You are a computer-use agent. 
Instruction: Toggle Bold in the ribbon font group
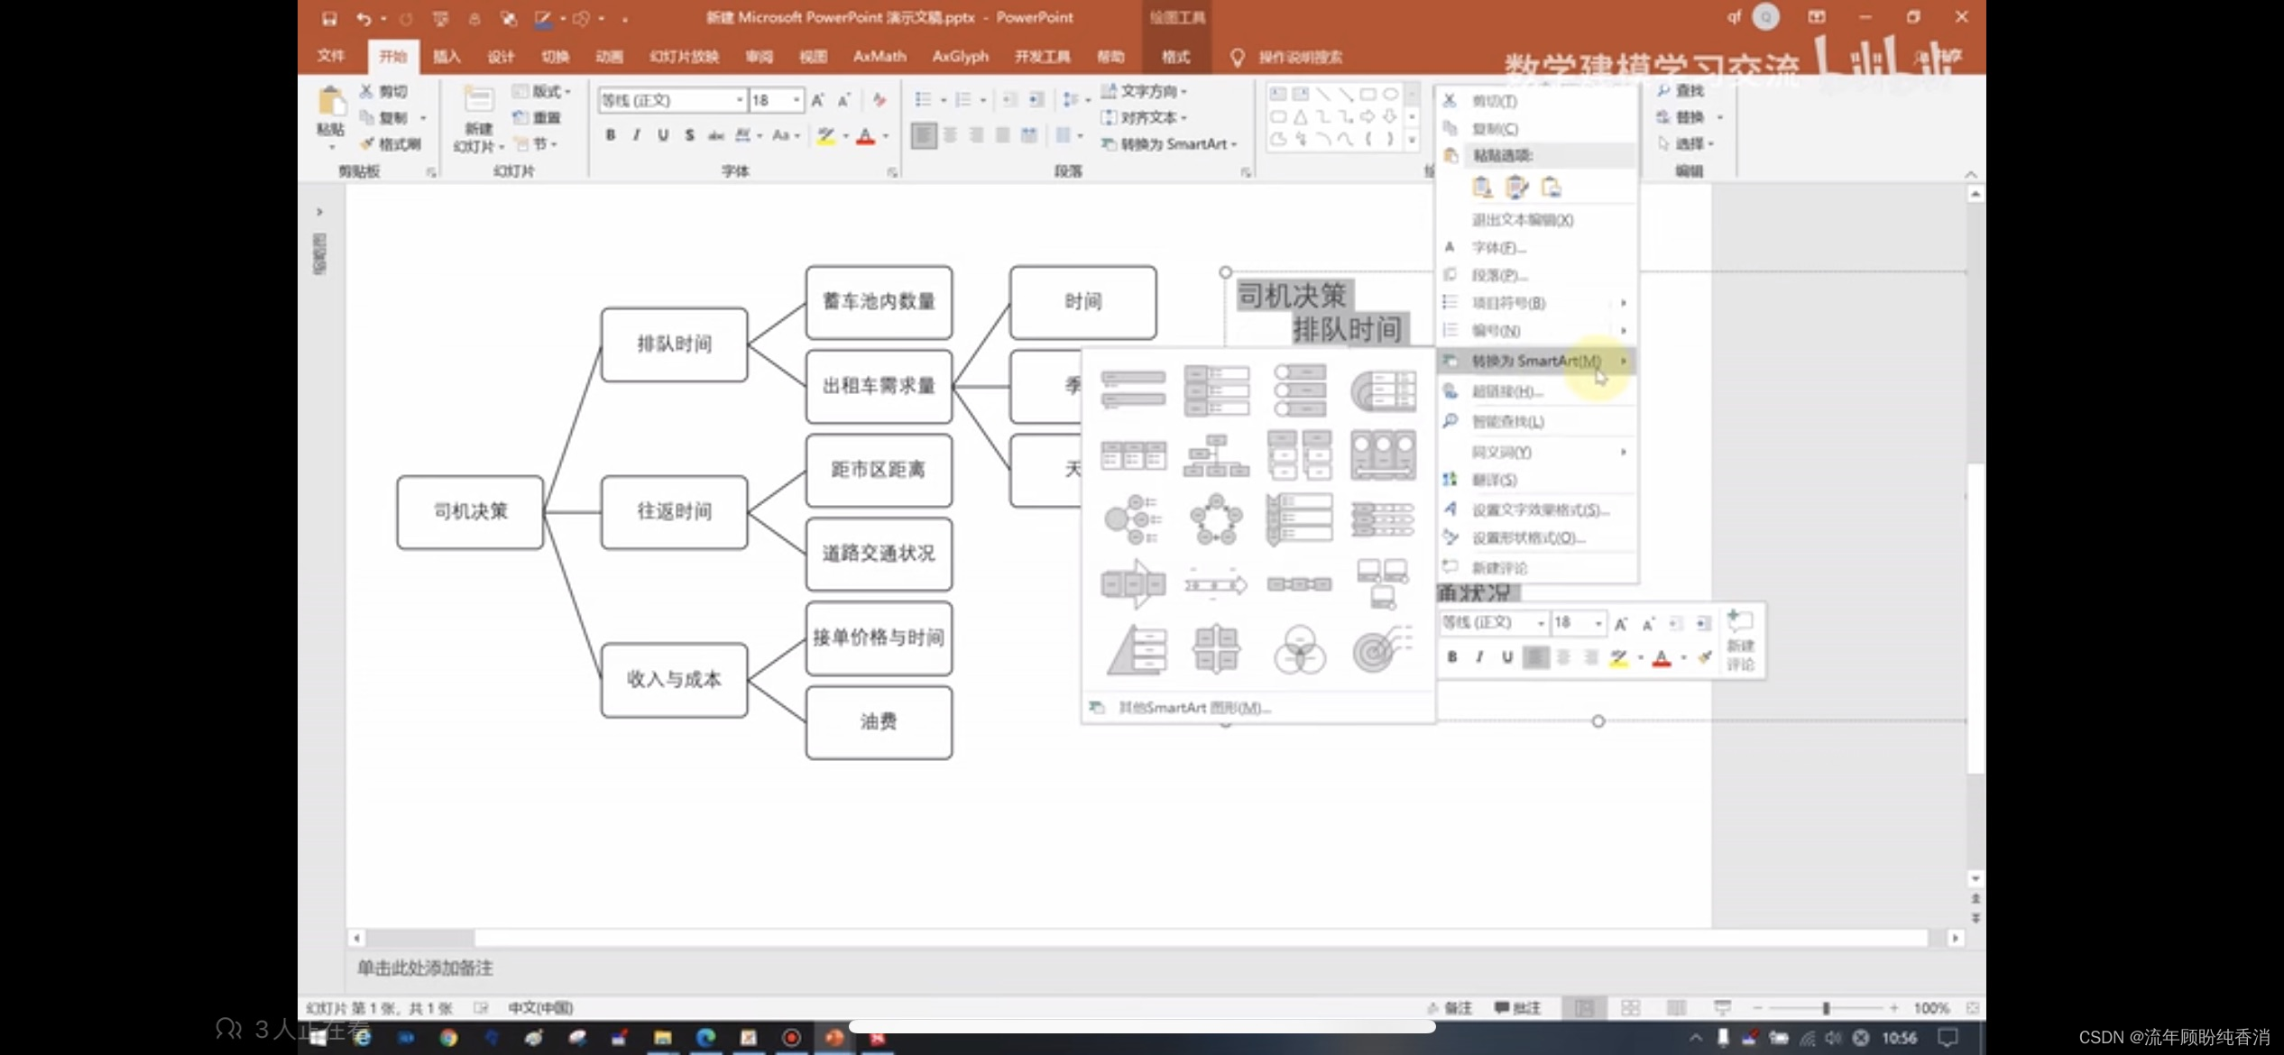coord(611,135)
